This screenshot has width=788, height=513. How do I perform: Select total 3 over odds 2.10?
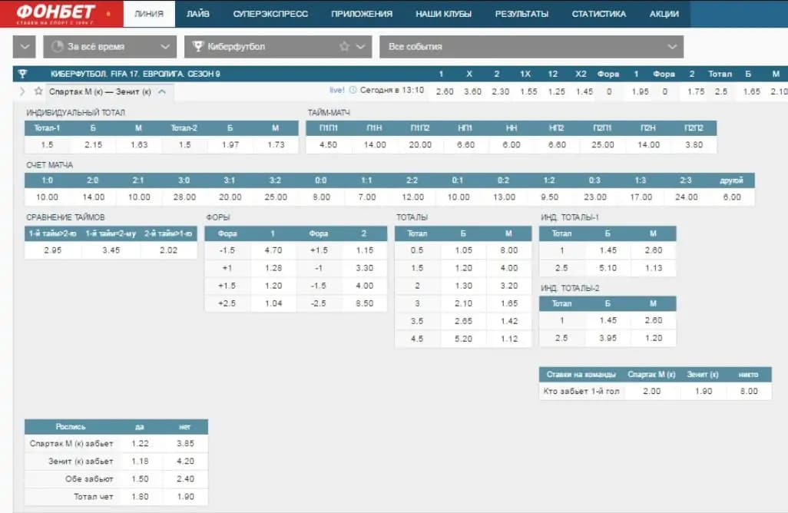pos(463,303)
